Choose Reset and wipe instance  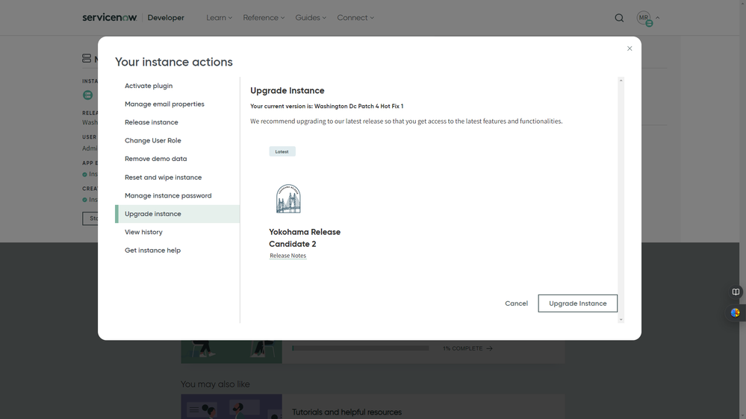click(163, 177)
